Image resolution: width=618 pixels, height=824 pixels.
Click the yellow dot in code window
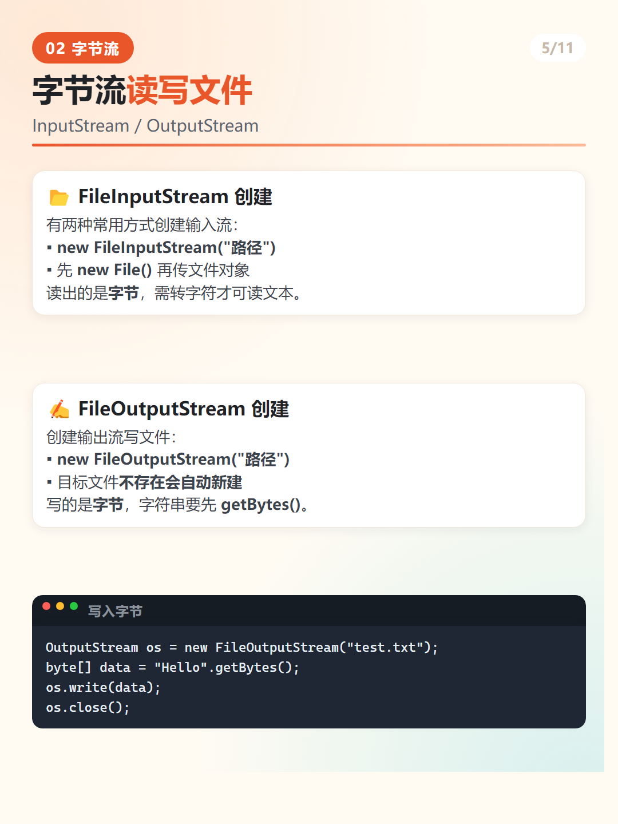coord(60,606)
